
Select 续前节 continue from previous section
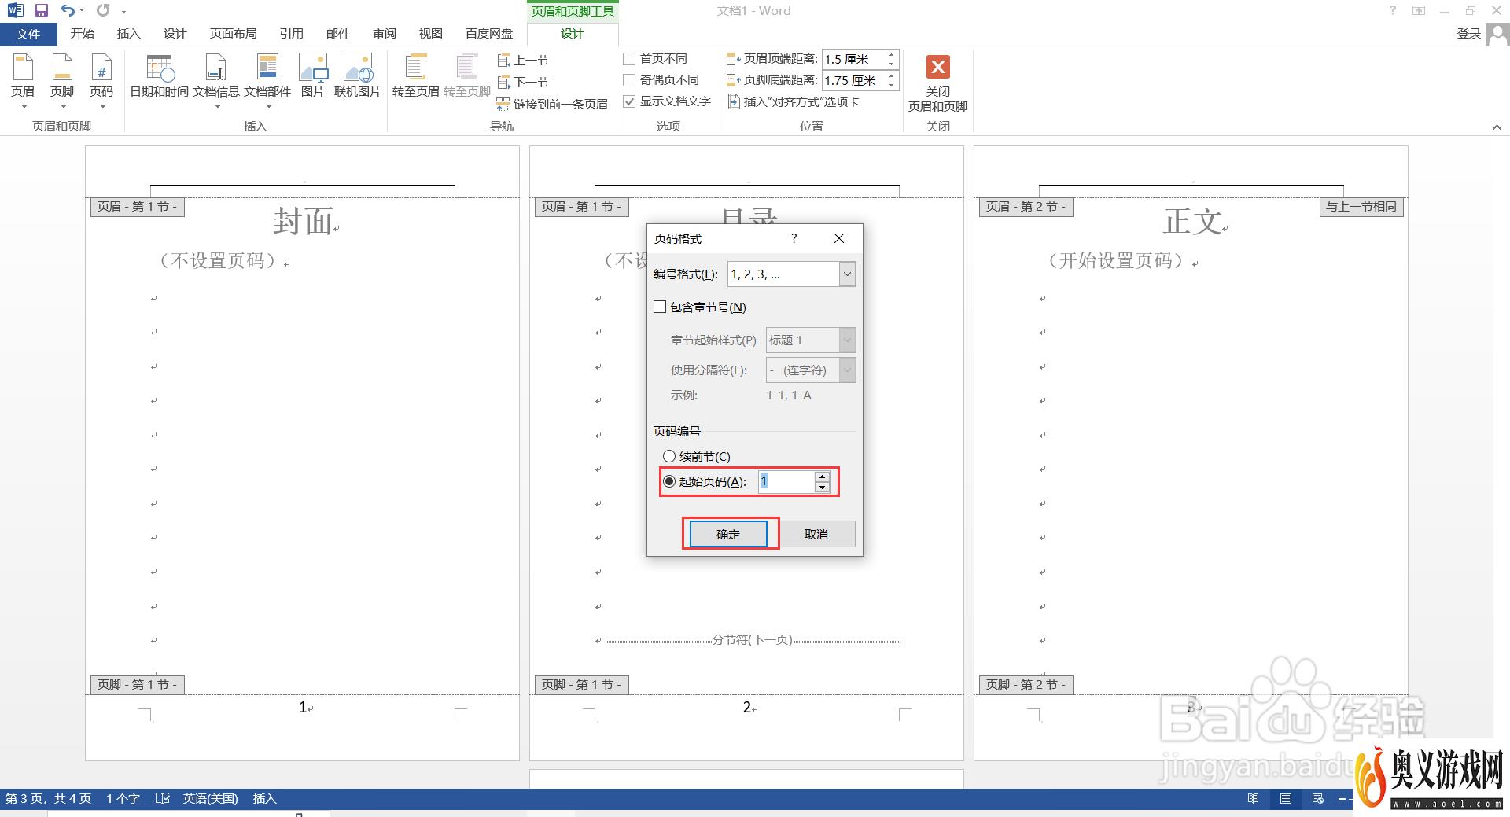[669, 456]
